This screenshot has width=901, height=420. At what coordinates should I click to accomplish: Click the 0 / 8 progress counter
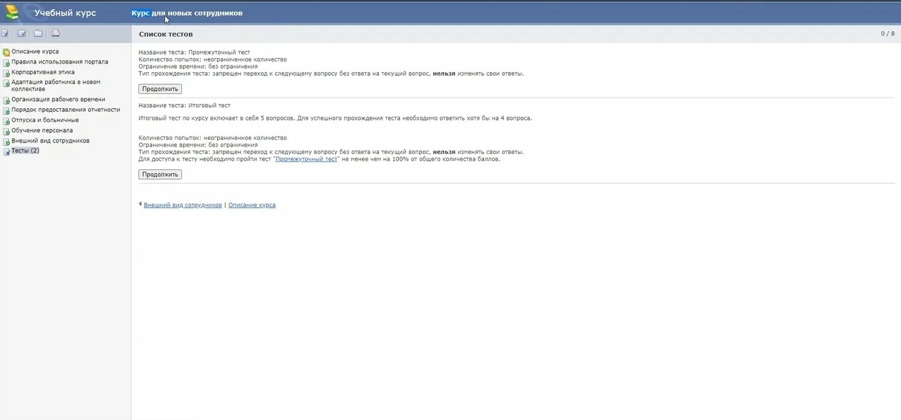[888, 34]
